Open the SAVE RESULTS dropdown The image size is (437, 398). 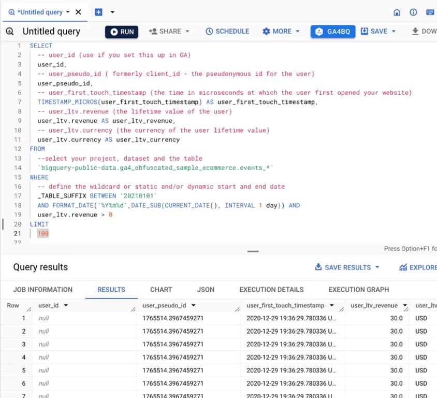(x=347, y=267)
